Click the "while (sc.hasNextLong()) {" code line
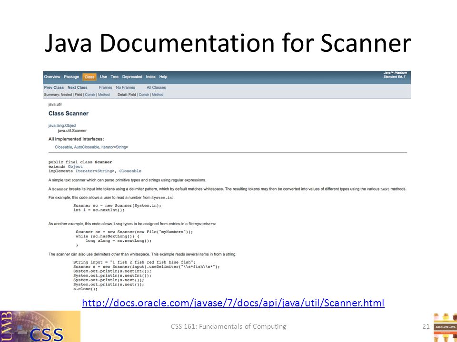457x342 pixels. pos(108,237)
